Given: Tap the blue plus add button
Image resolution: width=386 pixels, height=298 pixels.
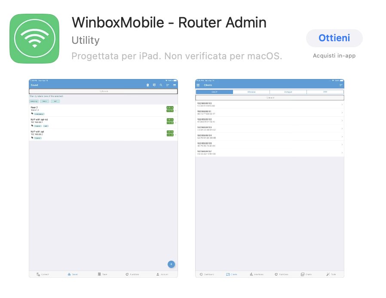Looking at the screenshot, I should pos(172,264).
